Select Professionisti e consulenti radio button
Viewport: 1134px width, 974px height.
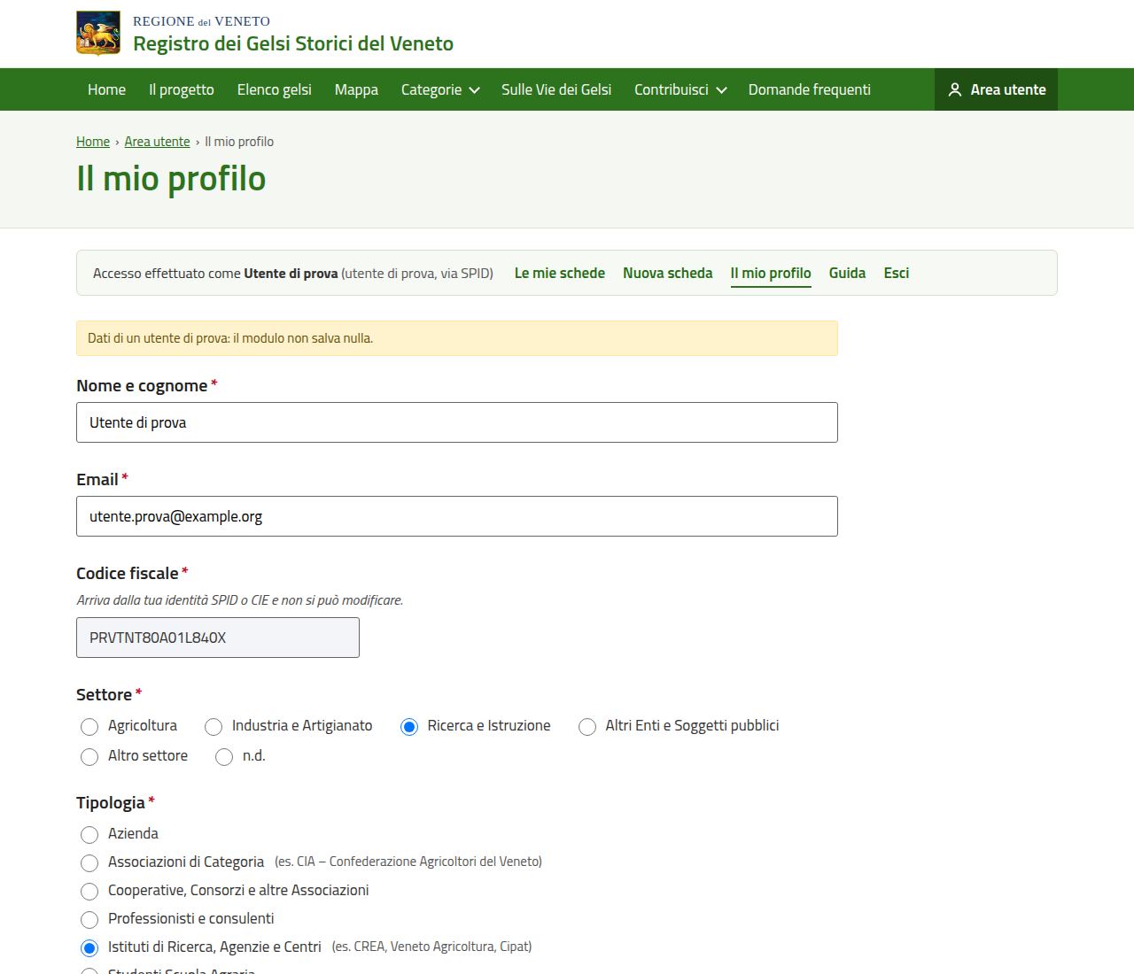coord(89,920)
